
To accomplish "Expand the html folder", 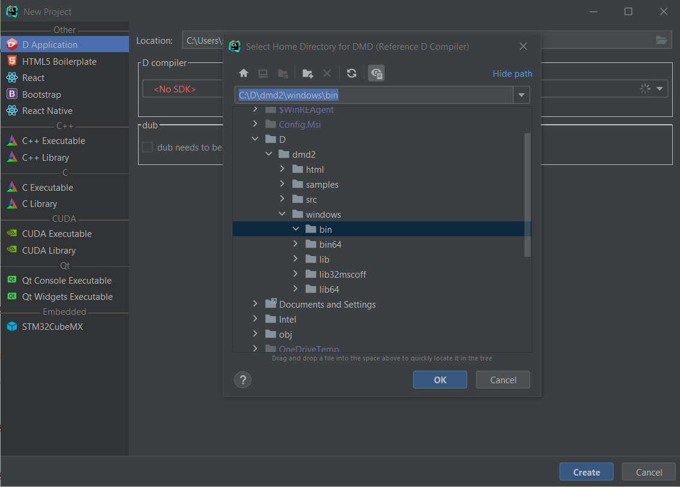I will click(282, 169).
